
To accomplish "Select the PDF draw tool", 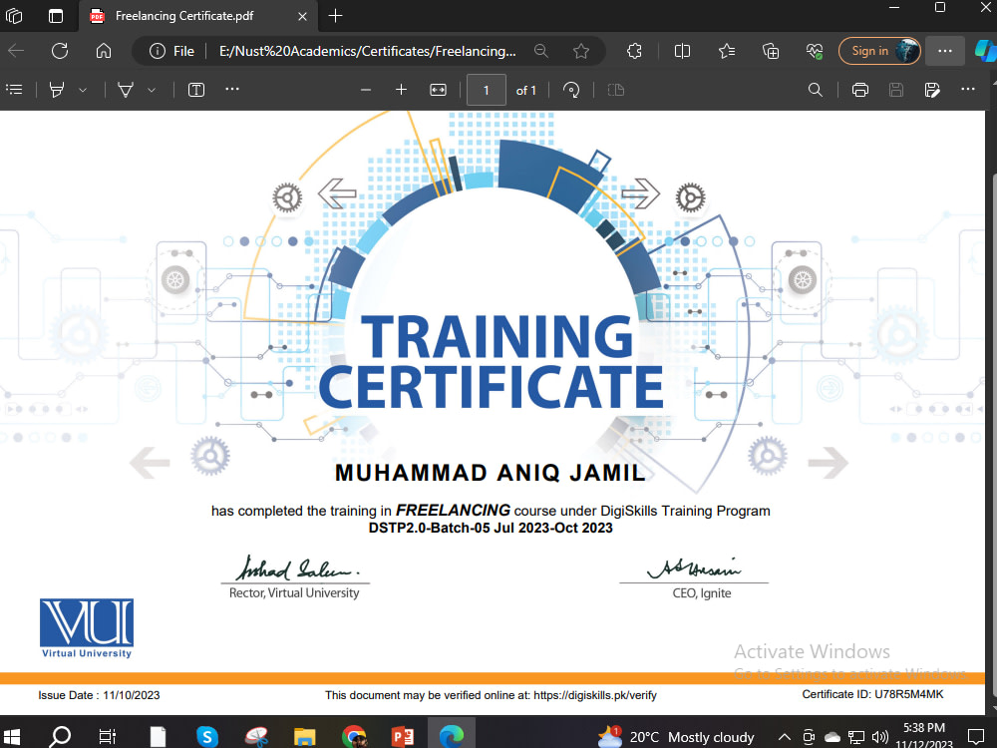I will tap(126, 90).
